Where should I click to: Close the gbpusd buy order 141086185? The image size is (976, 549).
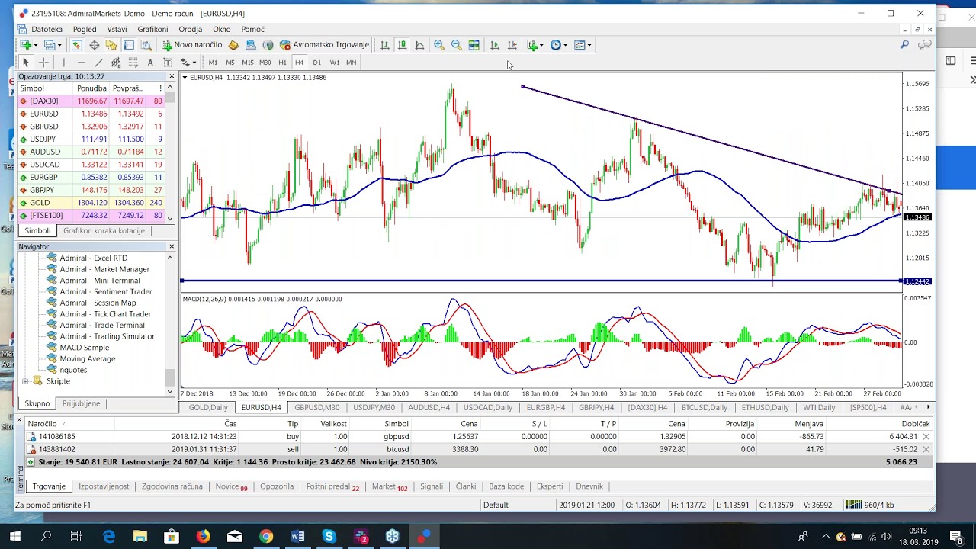click(926, 437)
